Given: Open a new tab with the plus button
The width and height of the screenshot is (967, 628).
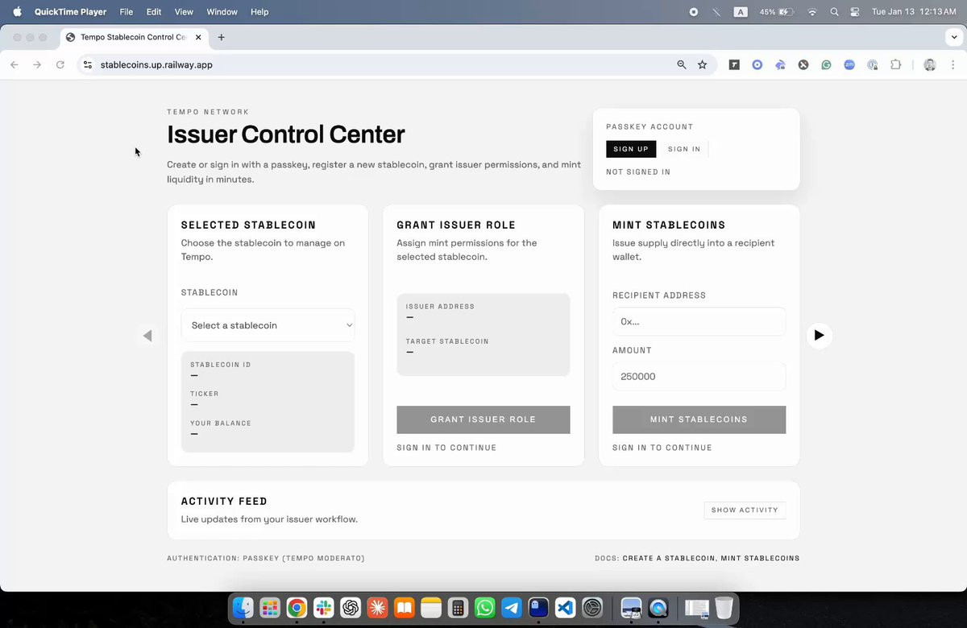Looking at the screenshot, I should [222, 37].
